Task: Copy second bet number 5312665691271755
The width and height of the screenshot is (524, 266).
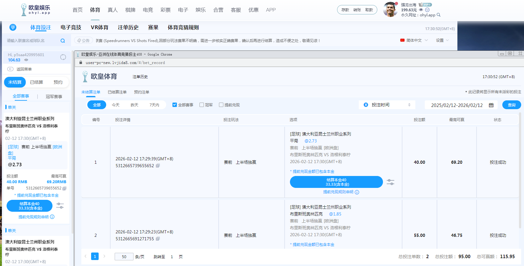Action: (x=158, y=239)
